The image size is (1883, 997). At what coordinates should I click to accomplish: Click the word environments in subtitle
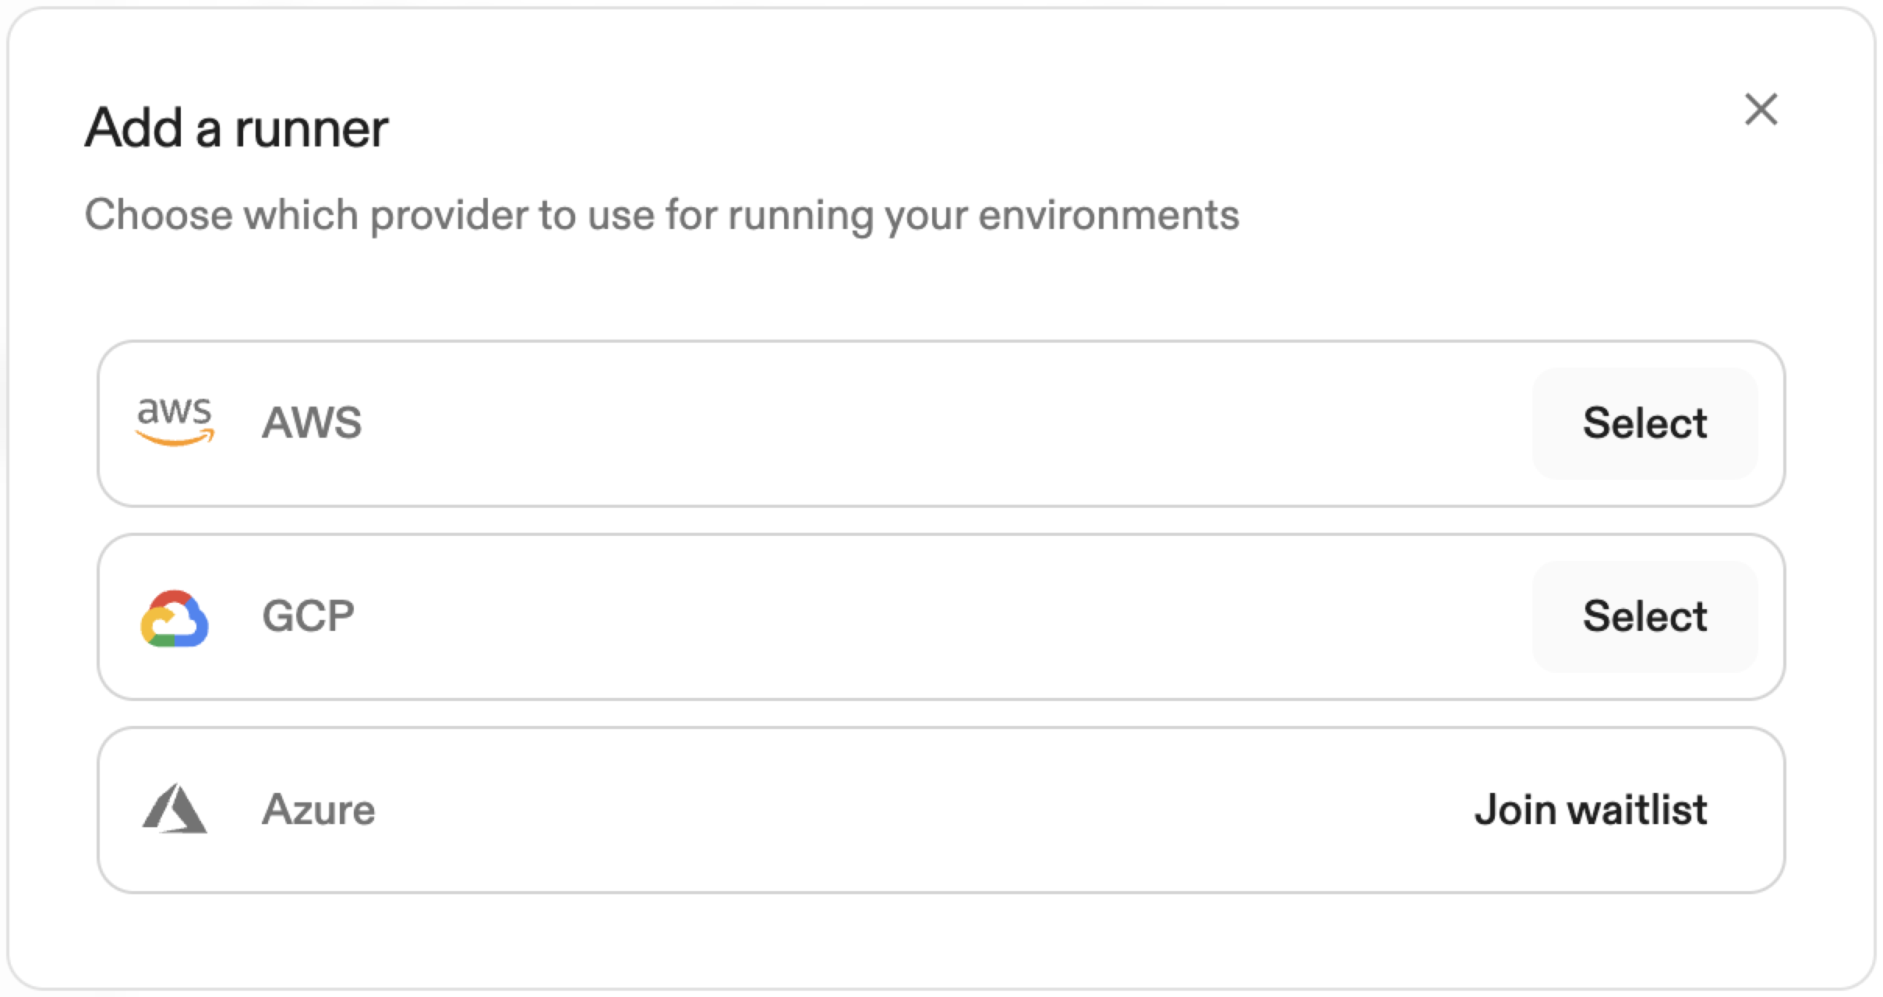pyautogui.click(x=1108, y=215)
